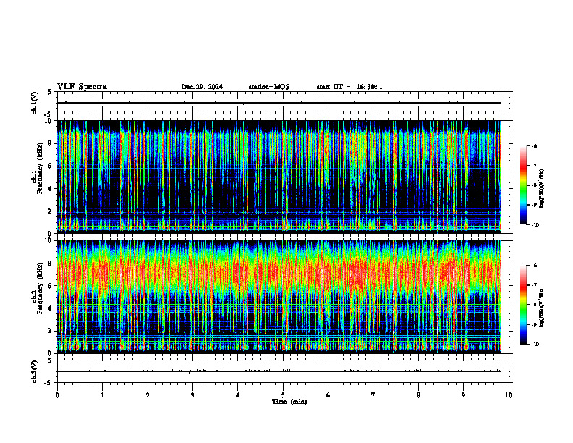Click the ch.2 colorbar "log(PSD)" units label
The height and width of the screenshot is (443, 573).
coord(542,308)
